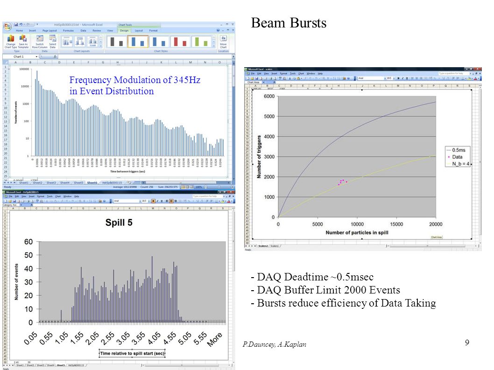Choose the red chart style swatch
The image size is (494, 370).
[181, 41]
